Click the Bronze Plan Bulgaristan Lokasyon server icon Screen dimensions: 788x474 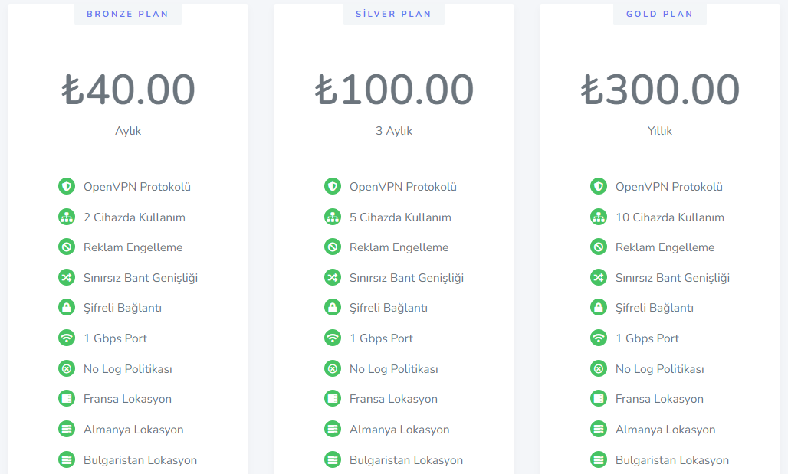(x=67, y=459)
